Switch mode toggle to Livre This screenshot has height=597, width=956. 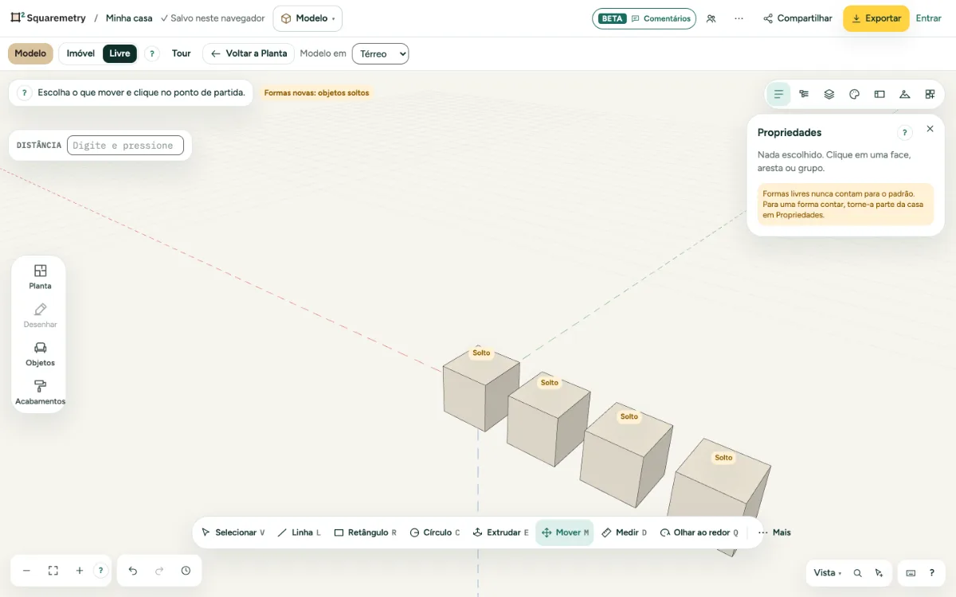(119, 53)
